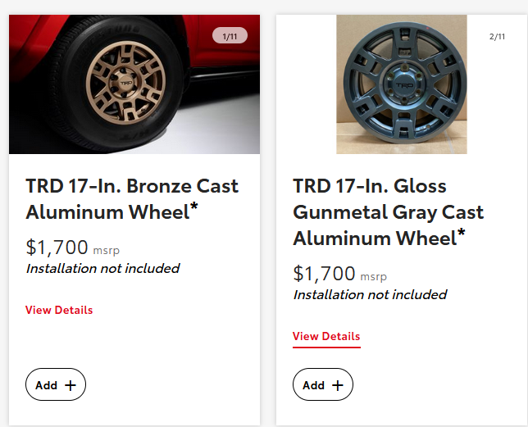The image size is (528, 427).
Task: Click the asterisk after the Gunmetal Gray wheel title
Action: 462,235
